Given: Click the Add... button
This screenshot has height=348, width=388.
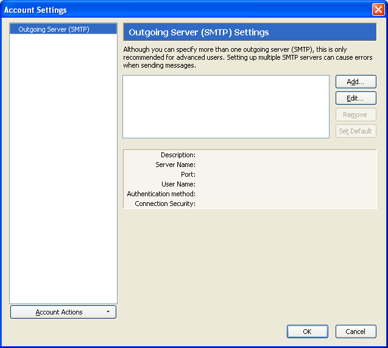Looking at the screenshot, I should (x=356, y=82).
